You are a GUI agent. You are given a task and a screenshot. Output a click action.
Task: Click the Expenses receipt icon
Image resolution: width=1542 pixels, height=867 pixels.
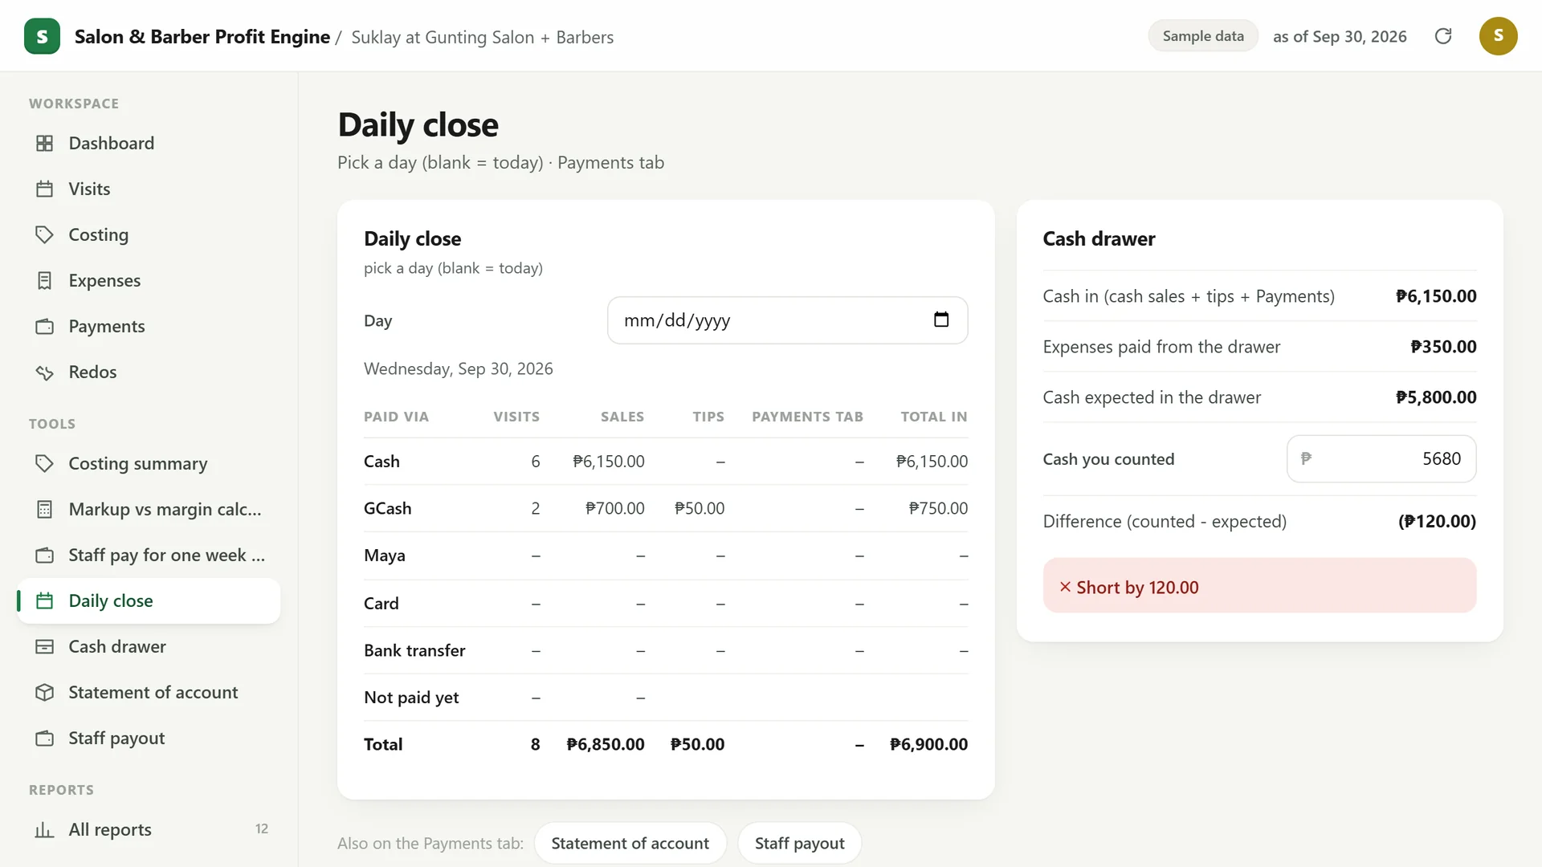pyautogui.click(x=45, y=280)
